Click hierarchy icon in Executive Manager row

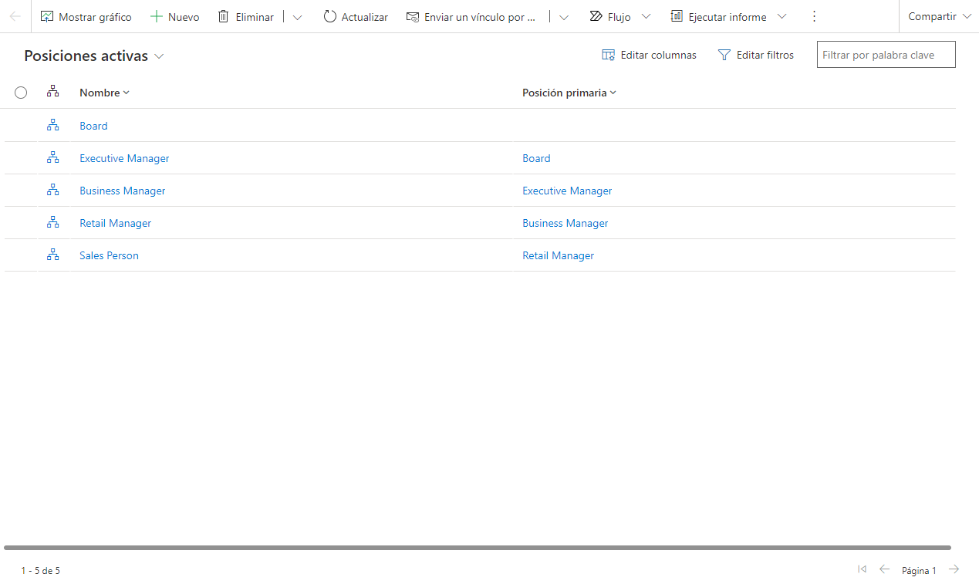pyautogui.click(x=52, y=157)
